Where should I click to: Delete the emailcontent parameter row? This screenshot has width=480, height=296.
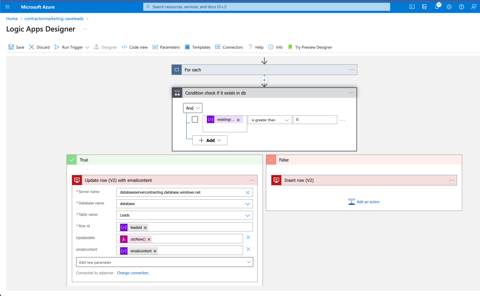tap(248, 249)
